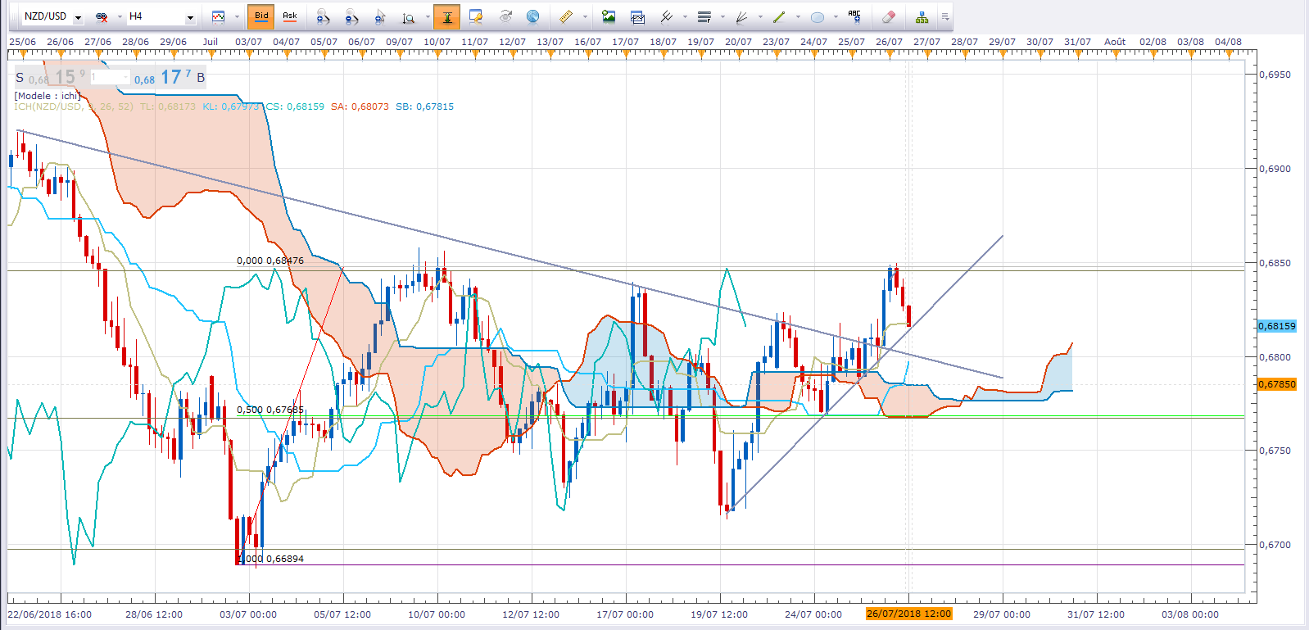Toggle the Ask price display
1309x630 pixels.
pos(290,16)
